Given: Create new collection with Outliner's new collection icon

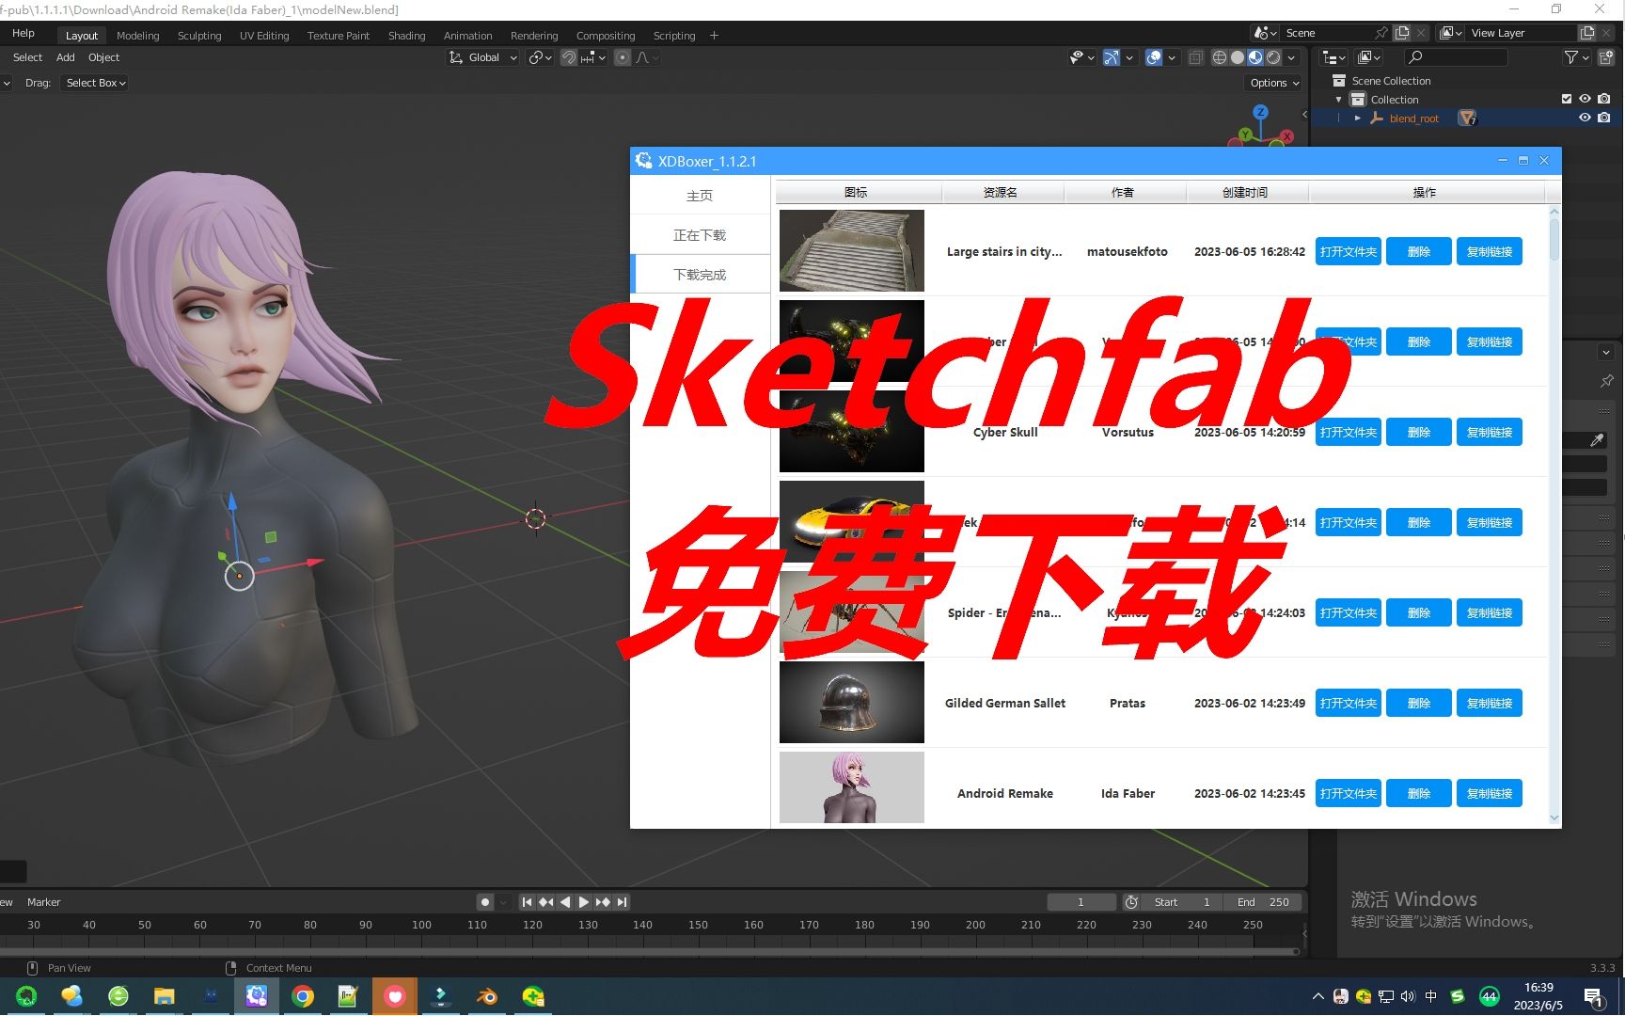Looking at the screenshot, I should pyautogui.click(x=1607, y=56).
